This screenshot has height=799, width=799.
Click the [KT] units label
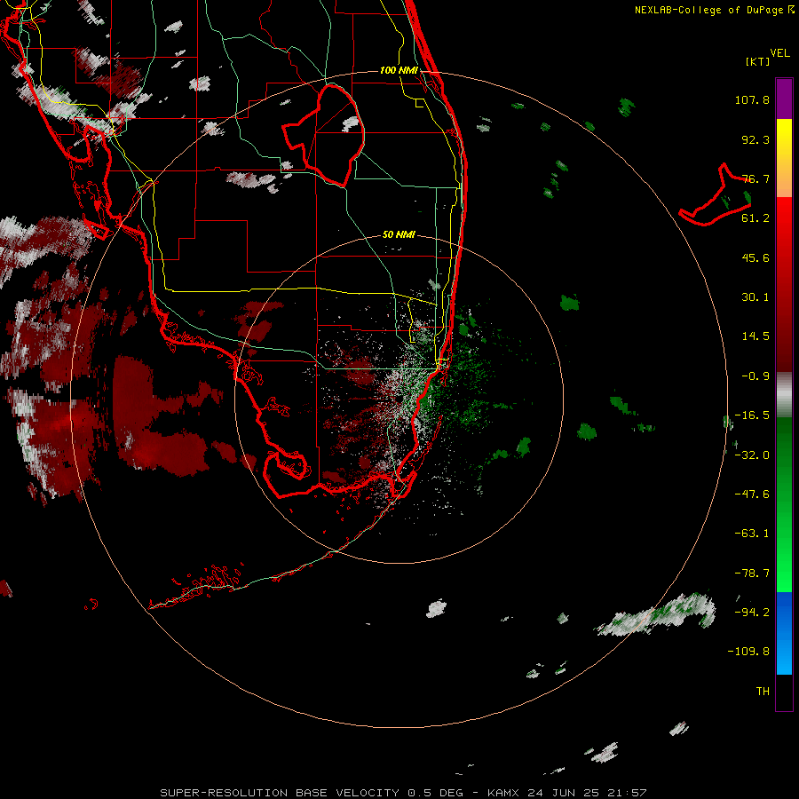coord(758,61)
